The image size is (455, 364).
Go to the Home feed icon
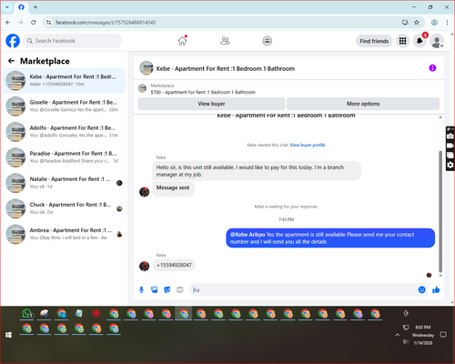pyautogui.click(x=182, y=41)
